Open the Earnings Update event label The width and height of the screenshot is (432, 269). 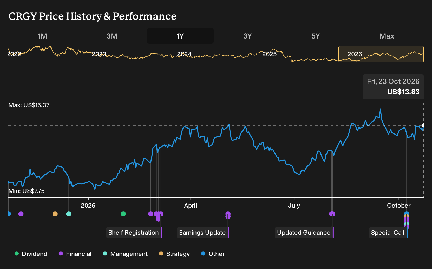203,233
